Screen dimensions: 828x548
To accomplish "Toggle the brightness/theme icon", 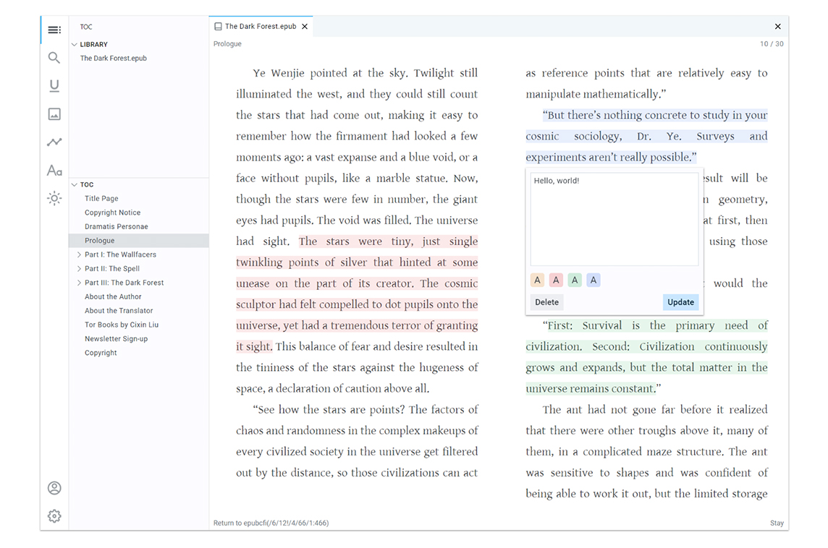I will 54,198.
